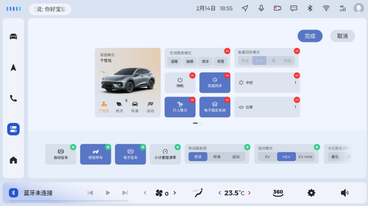Go to the previous track
The width and height of the screenshot is (368, 206).
pos(90,193)
